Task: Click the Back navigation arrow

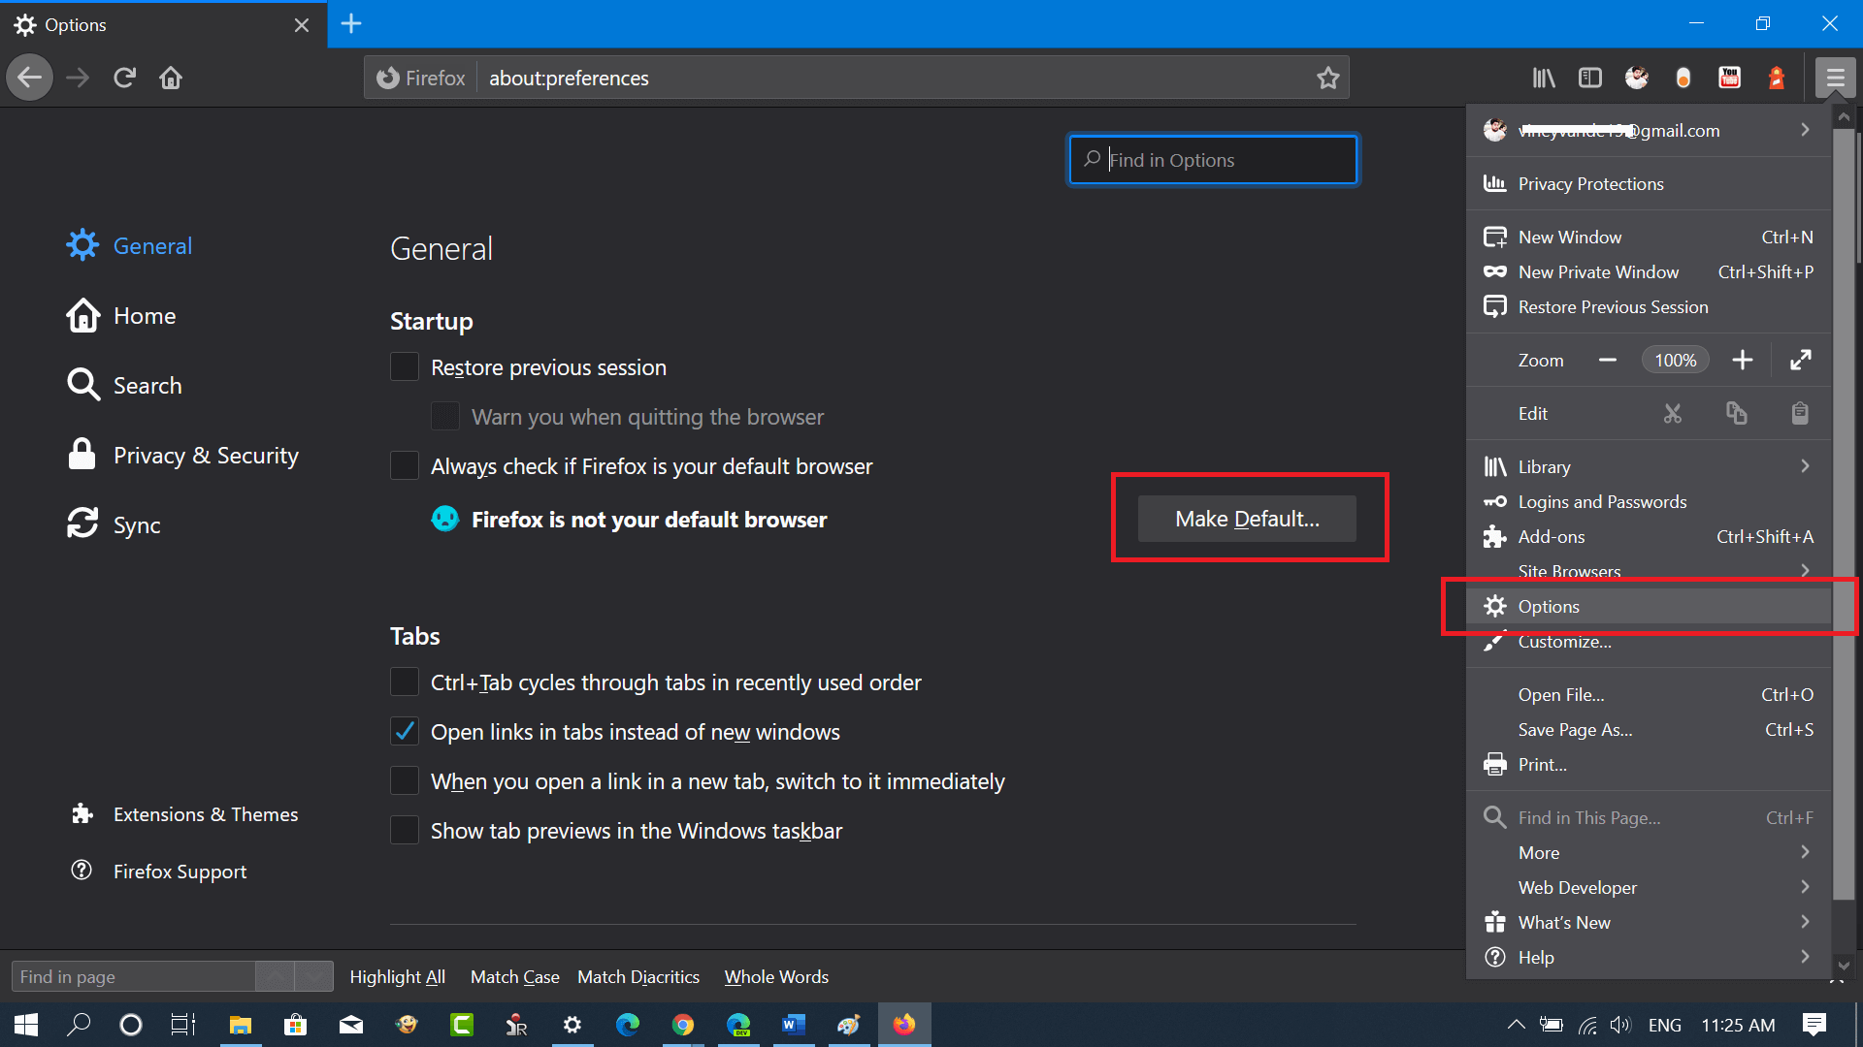Action: point(30,78)
